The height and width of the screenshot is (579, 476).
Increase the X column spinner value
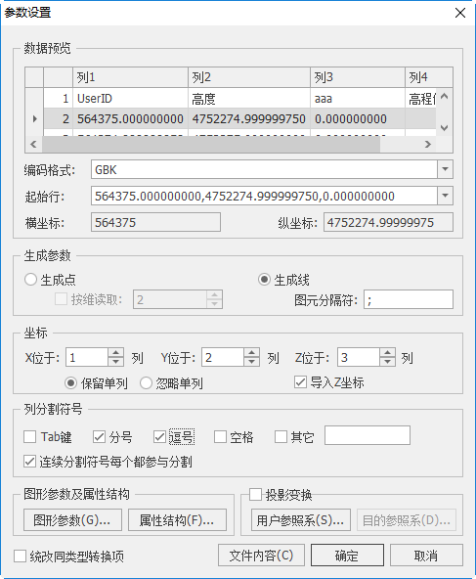coord(115,353)
